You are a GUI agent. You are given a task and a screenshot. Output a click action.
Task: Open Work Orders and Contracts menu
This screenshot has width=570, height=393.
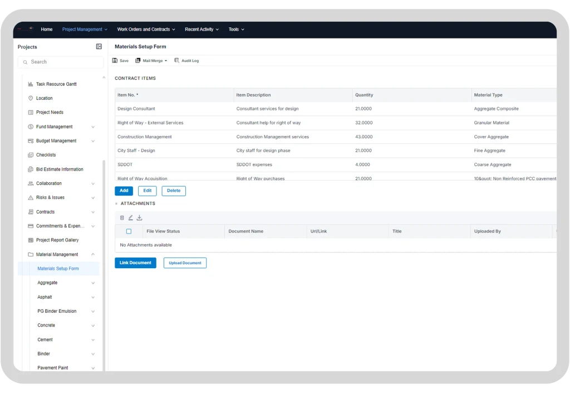coord(146,30)
